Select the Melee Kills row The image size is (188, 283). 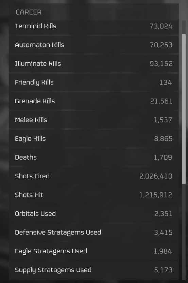pos(94,120)
